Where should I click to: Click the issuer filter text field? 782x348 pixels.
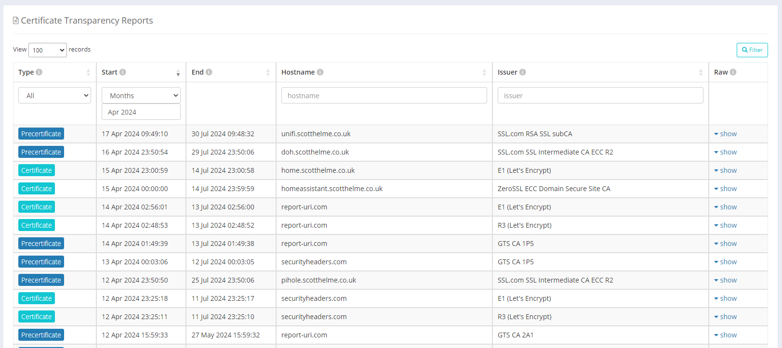[x=600, y=95]
